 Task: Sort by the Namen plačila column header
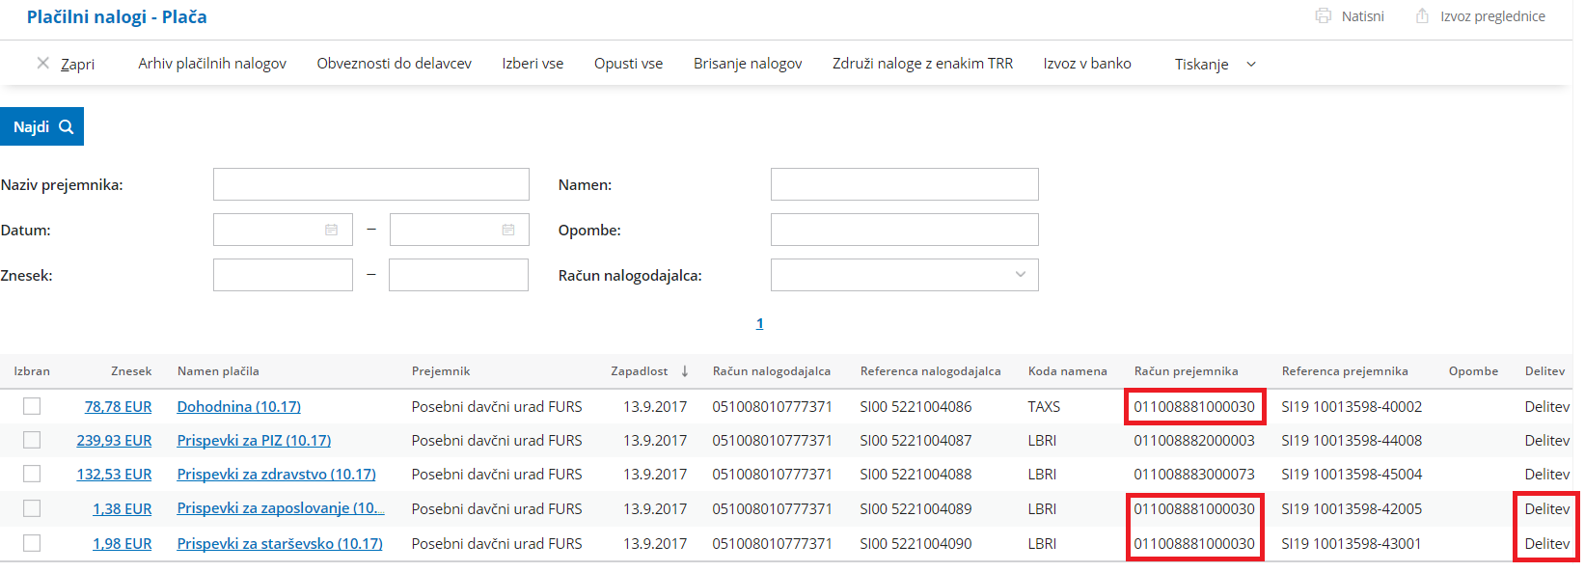coord(218,370)
